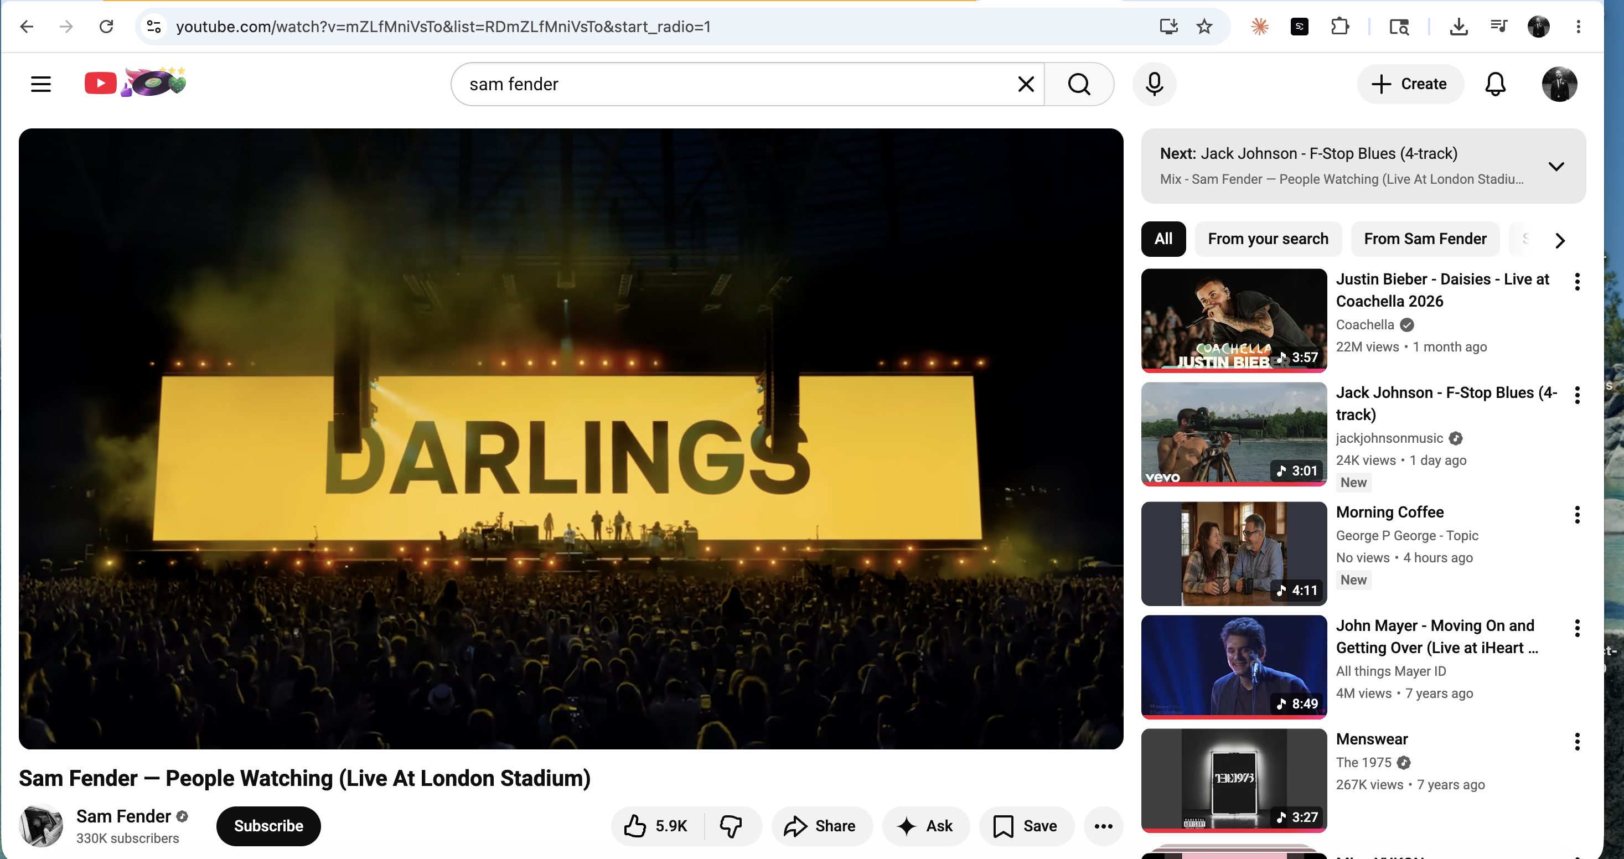Open Sam Fender channel name link
Viewport: 1624px width, 859px height.
pyautogui.click(x=123, y=816)
